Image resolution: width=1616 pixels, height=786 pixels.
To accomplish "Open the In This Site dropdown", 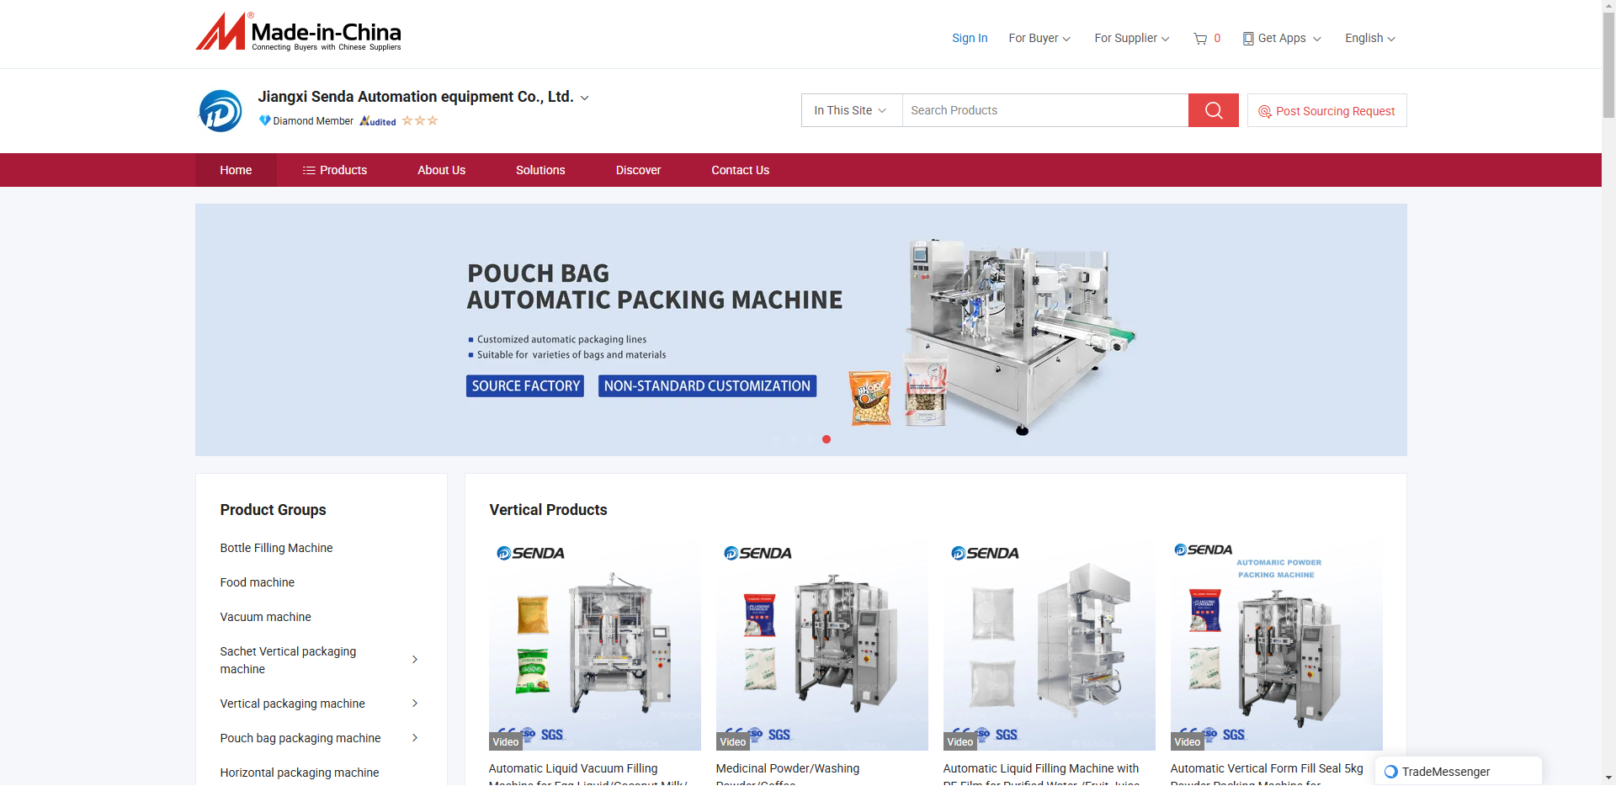I will pyautogui.click(x=852, y=110).
